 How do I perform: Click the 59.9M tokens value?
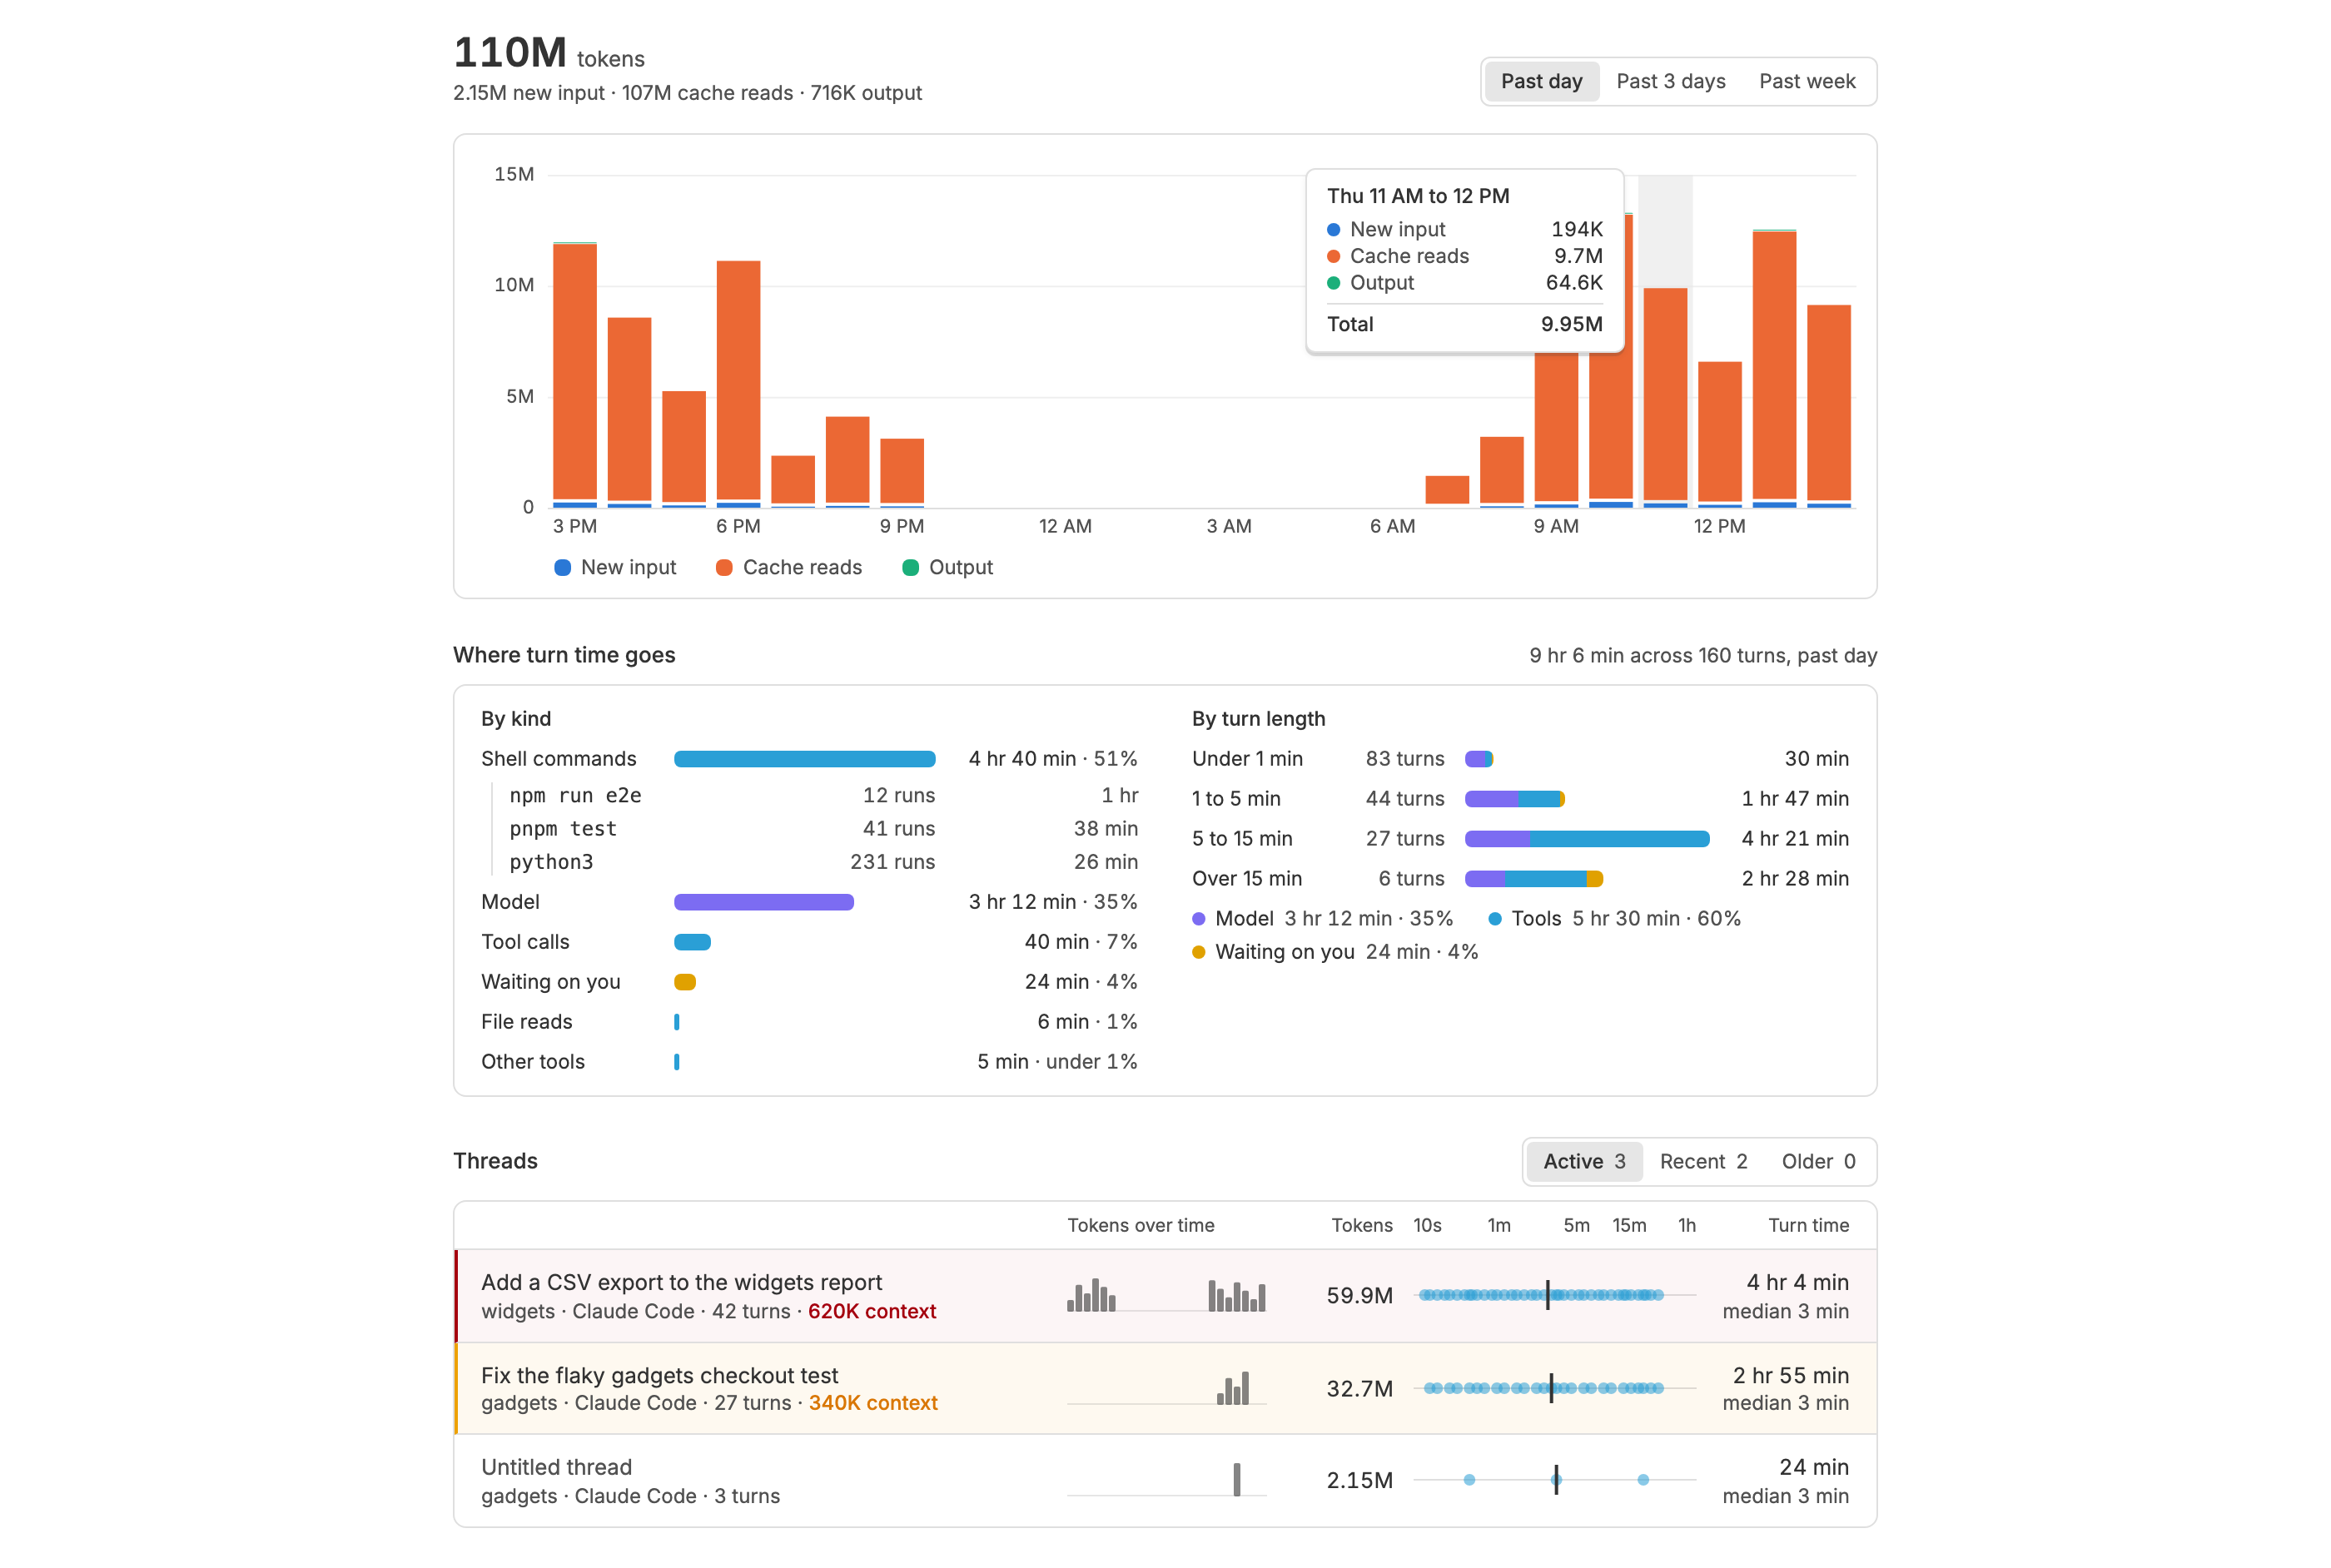coord(1359,1296)
